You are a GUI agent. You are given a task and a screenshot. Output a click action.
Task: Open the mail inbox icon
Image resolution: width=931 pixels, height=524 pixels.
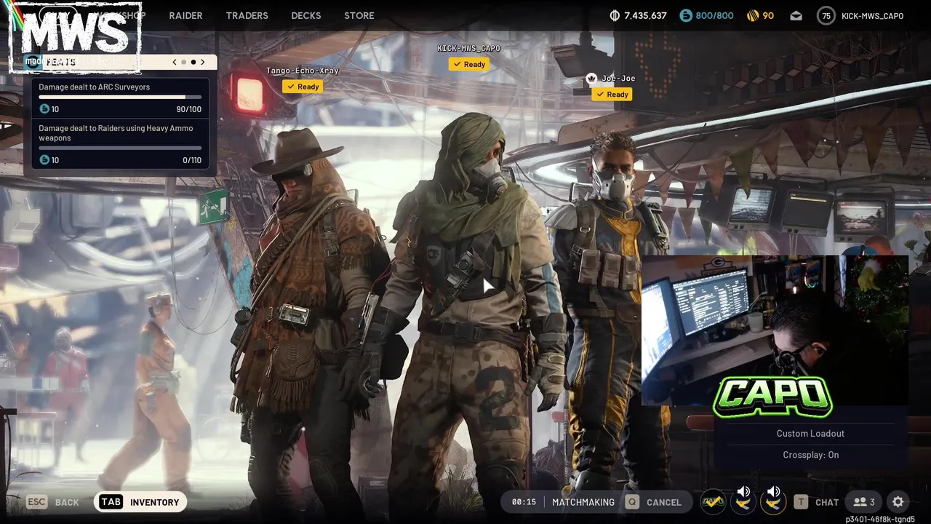tap(796, 15)
